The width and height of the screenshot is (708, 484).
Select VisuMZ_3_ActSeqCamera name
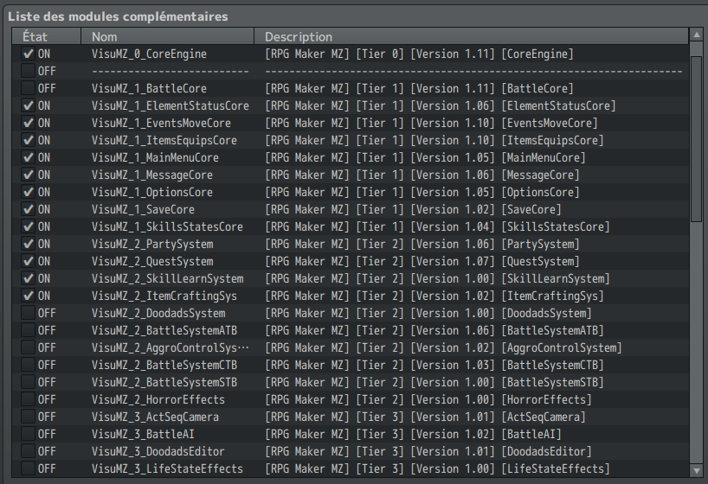point(155,417)
